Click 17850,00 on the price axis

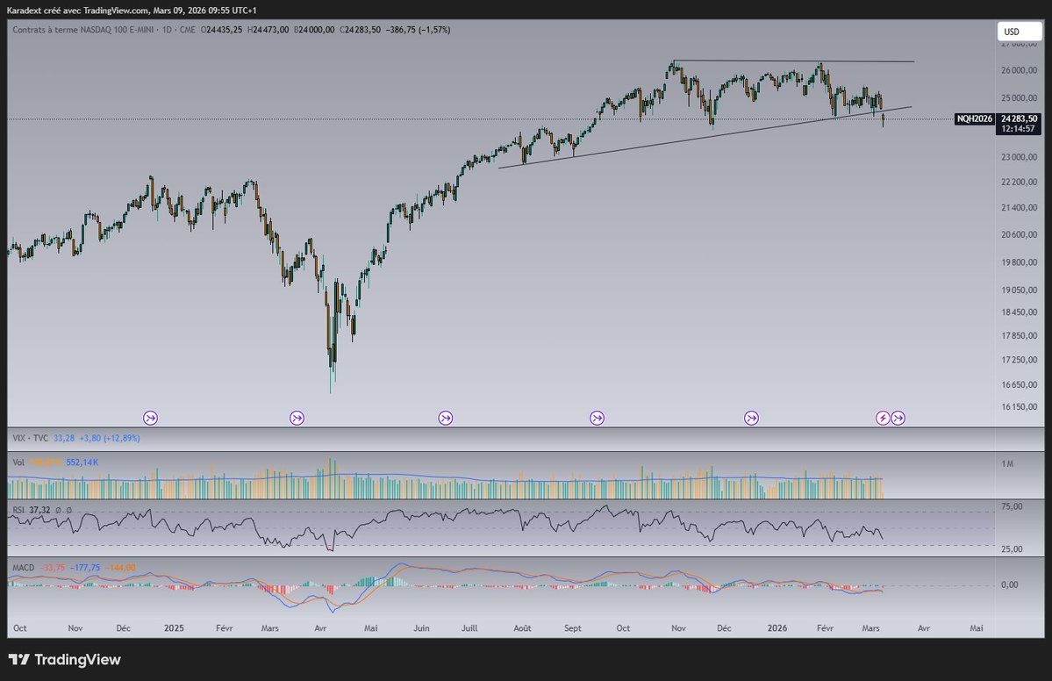[x=1020, y=336]
